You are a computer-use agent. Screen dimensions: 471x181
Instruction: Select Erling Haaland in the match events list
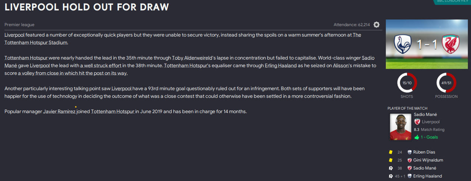(x=427, y=177)
